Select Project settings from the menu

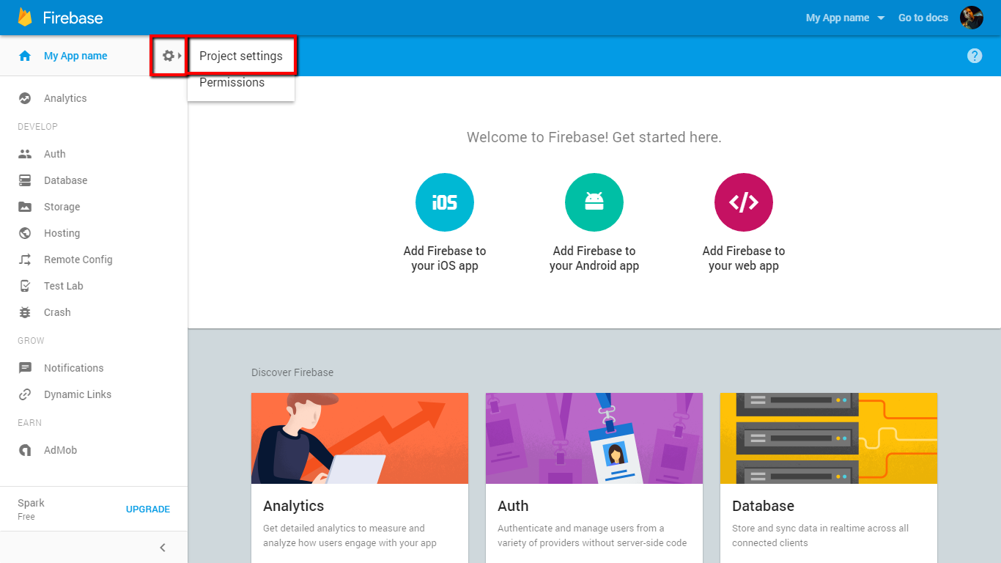pyautogui.click(x=241, y=56)
